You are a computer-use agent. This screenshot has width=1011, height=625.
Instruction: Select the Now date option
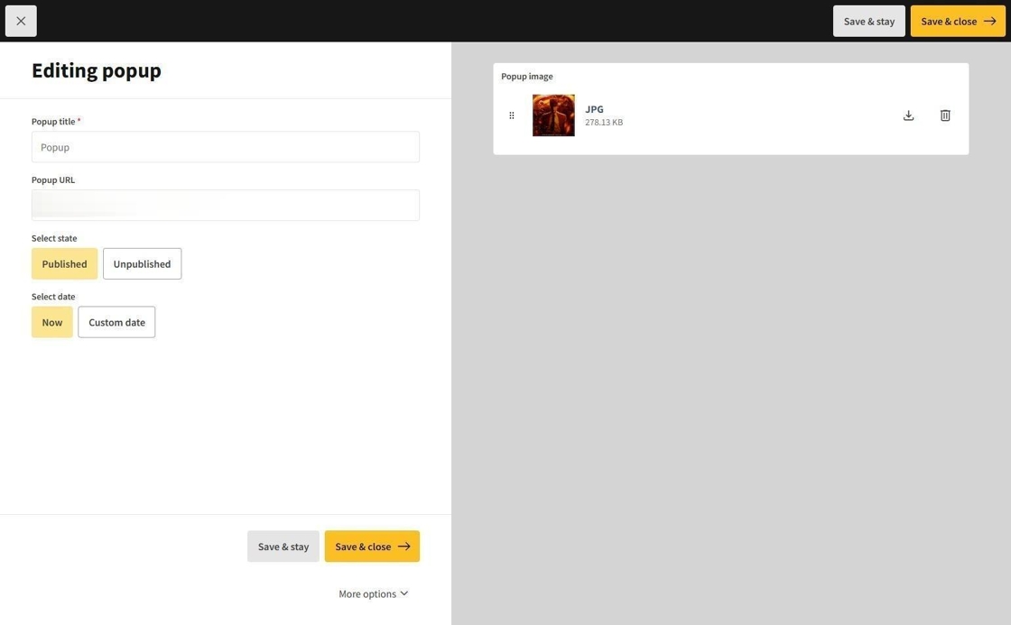point(52,322)
